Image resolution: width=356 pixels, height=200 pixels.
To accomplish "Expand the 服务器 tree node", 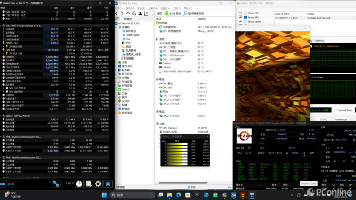I will [116, 70].
